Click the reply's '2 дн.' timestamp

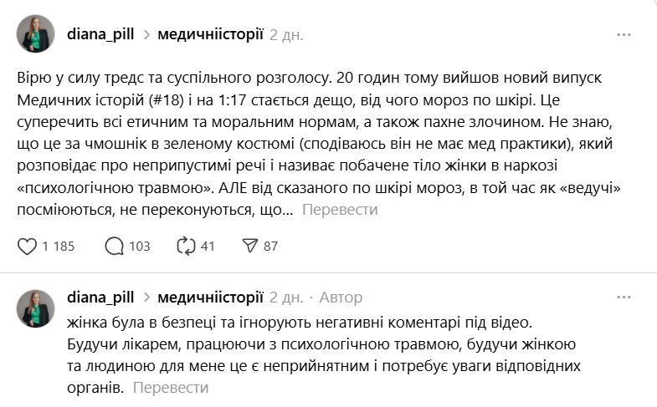pos(287,298)
